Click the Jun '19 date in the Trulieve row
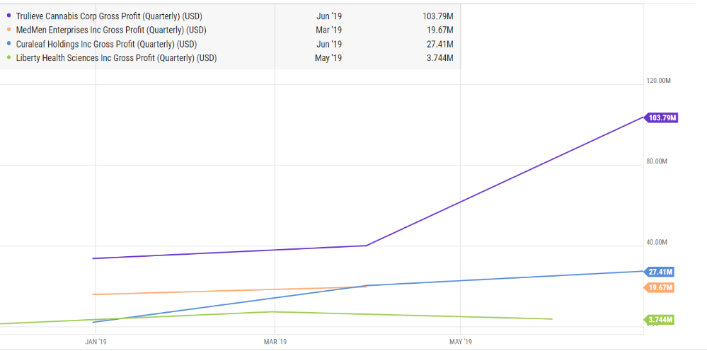Image resolution: width=707 pixels, height=351 pixels. click(330, 16)
